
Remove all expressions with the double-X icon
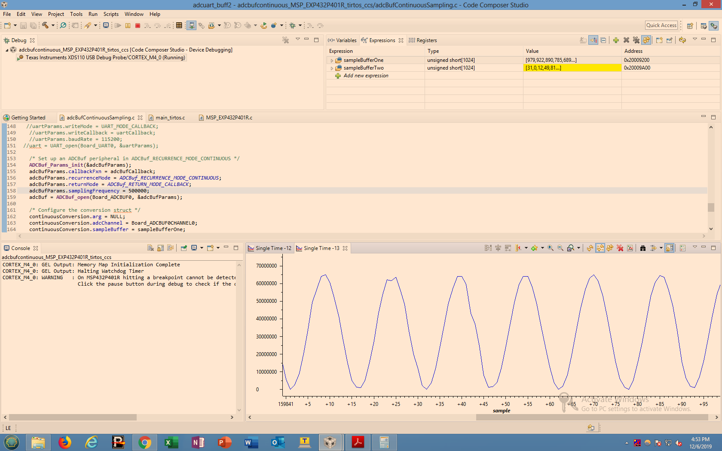tap(636, 40)
